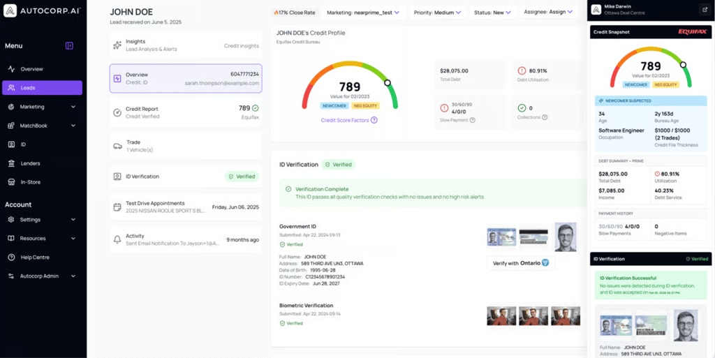This screenshot has height=358, width=715.
Task: Open the ID menu item
Action: click(42, 144)
